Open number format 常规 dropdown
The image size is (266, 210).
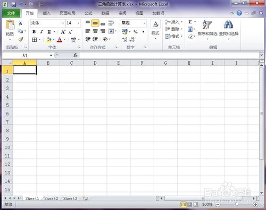click(145, 23)
